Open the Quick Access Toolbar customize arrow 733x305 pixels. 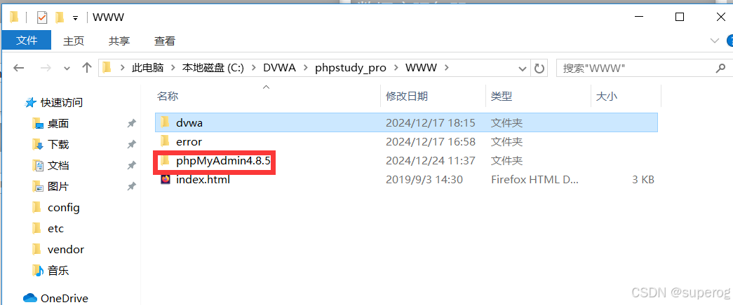tap(75, 18)
